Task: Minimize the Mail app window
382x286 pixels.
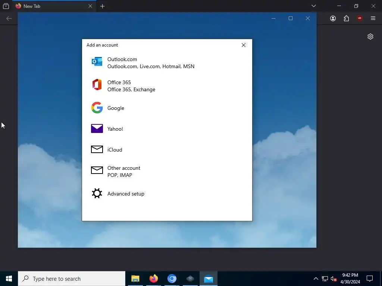Action: pos(273,18)
